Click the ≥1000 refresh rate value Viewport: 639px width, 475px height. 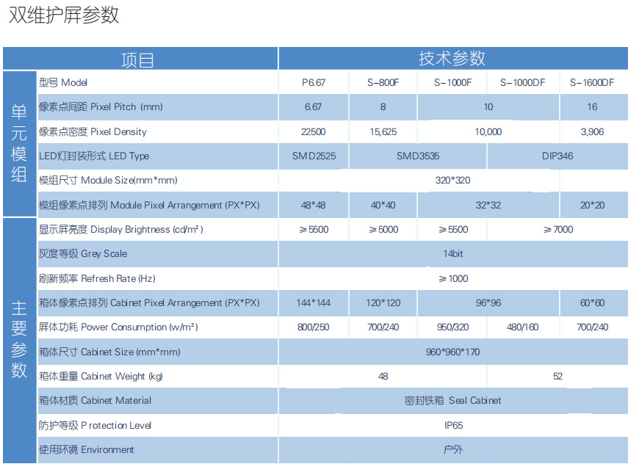(x=452, y=279)
